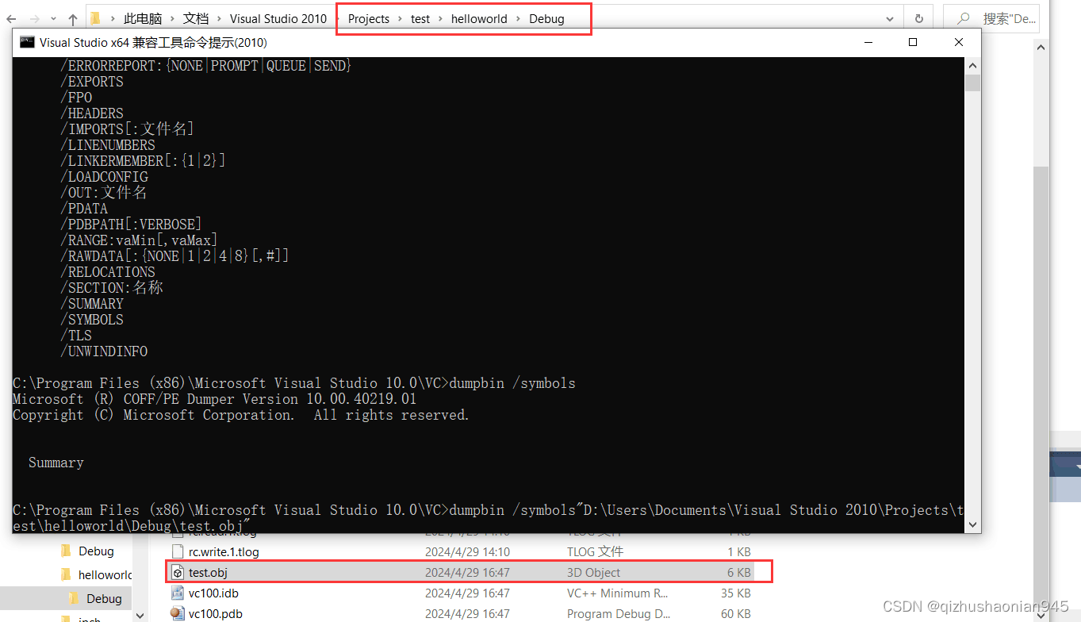Click command prompt scrollbar down arrow

(972, 524)
